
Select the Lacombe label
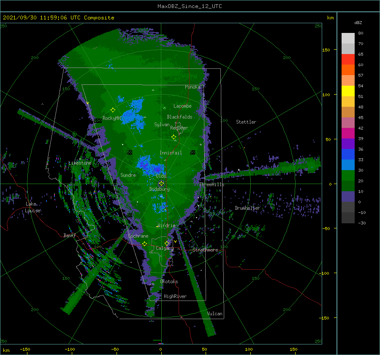(x=182, y=106)
